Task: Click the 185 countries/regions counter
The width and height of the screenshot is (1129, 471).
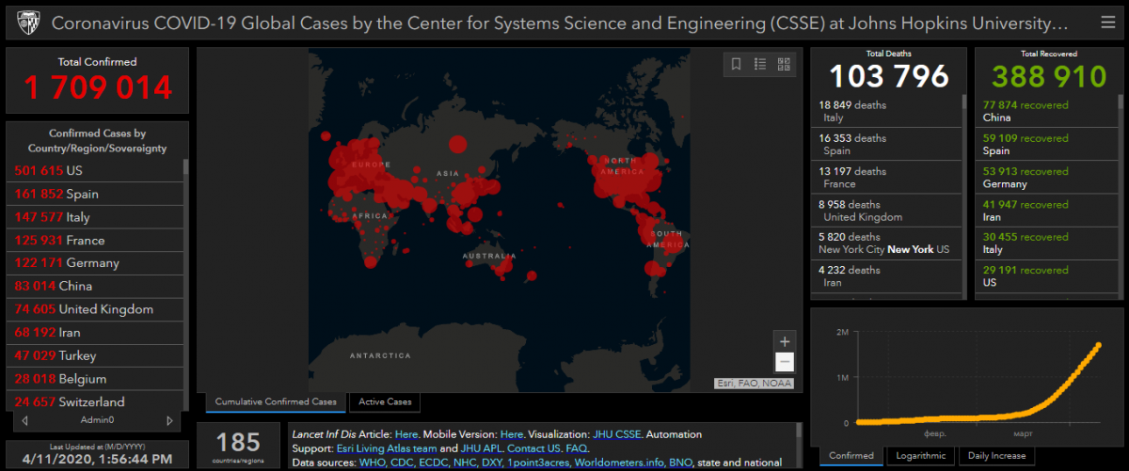Action: pos(238,445)
